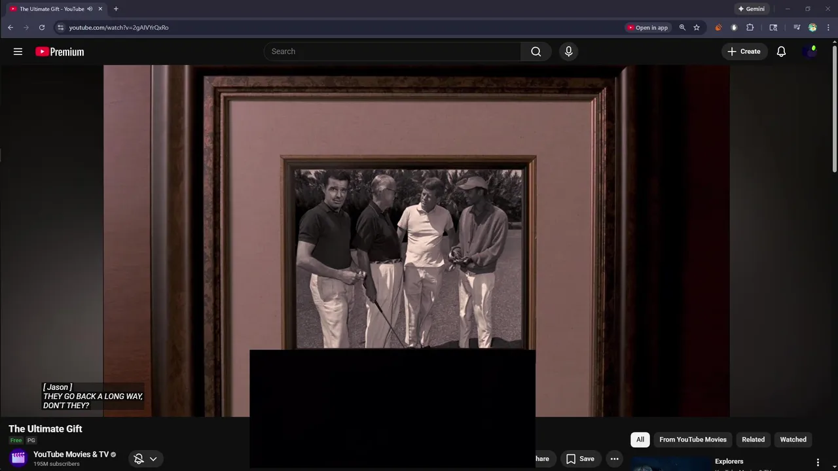Image resolution: width=838 pixels, height=471 pixels.
Task: Open the browser zoom indicator
Action: [682, 27]
